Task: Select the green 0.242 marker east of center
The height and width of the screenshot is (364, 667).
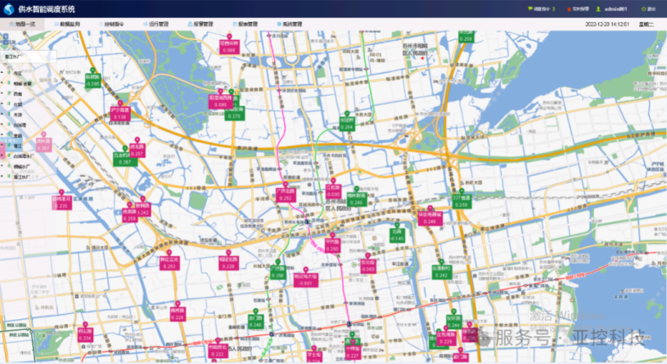Action: click(x=442, y=272)
